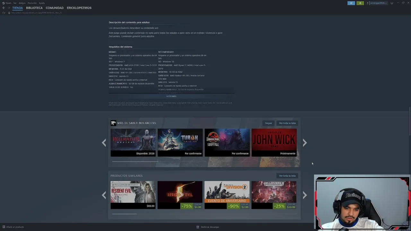The width and height of the screenshot is (411, 231).
Task: Click the Próximamente label on John Wick
Action: (288, 153)
